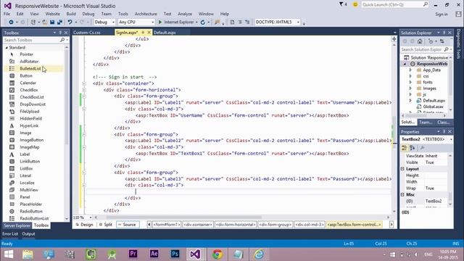Screen dimensions: 464x261
Task: Open the Architecture menu
Action: point(146,14)
